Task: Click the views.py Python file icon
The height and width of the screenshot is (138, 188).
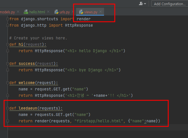Action: tap(81, 12)
